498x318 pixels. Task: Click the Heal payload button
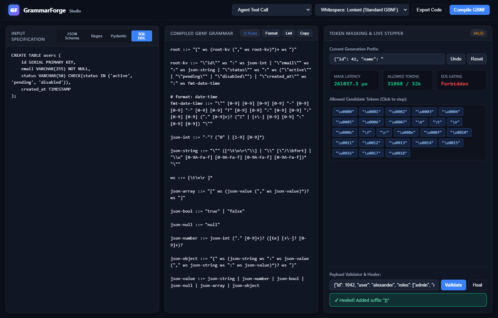click(477, 285)
